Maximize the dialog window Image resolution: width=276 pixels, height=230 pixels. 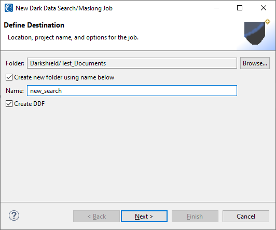pyautogui.click(x=240, y=8)
